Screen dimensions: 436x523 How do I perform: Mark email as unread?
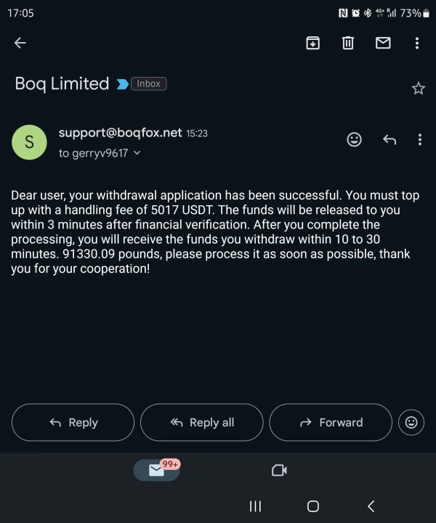[x=383, y=43]
